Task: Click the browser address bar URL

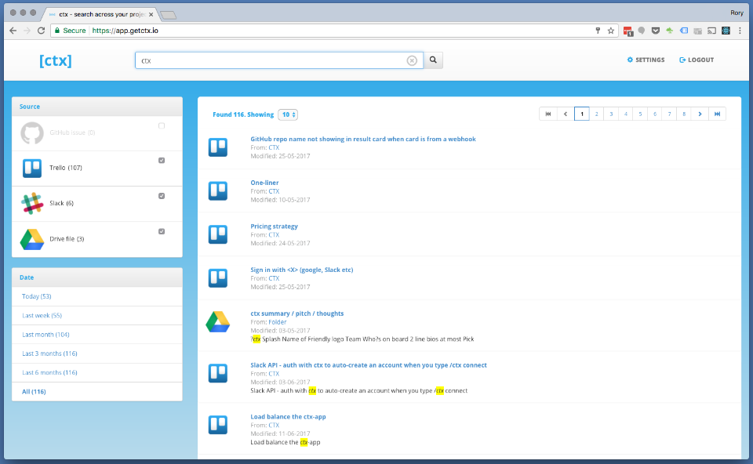Action: [x=125, y=31]
